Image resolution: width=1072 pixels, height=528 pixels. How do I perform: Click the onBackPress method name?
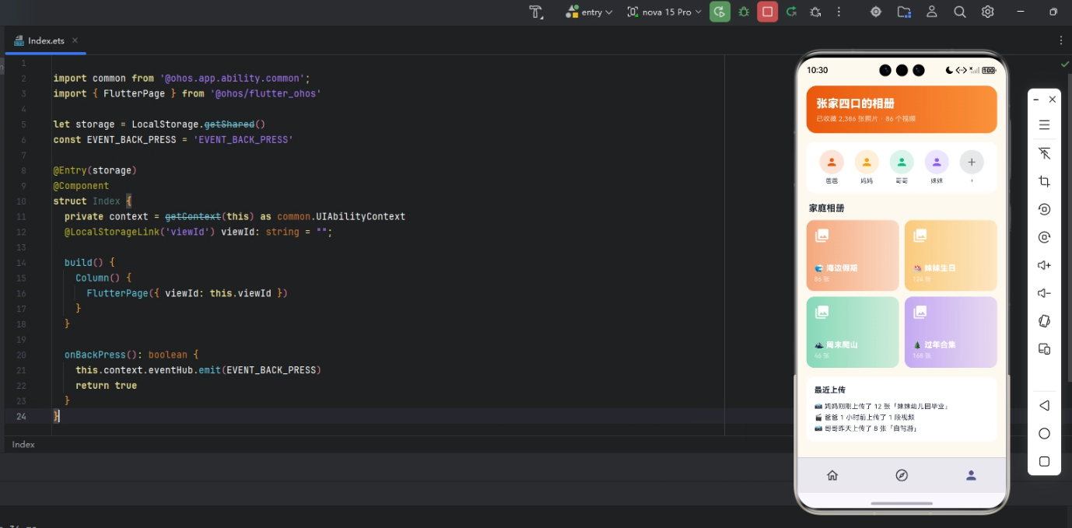(95, 355)
